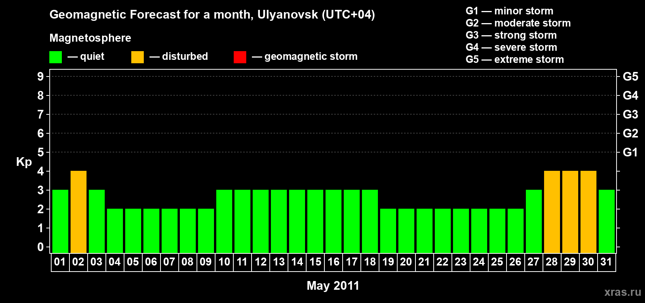The width and height of the screenshot is (645, 303).
Task: Click date label 02 on the axis
Action: point(78,262)
